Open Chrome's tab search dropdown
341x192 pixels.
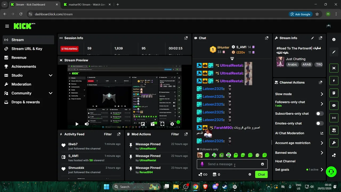point(4,5)
